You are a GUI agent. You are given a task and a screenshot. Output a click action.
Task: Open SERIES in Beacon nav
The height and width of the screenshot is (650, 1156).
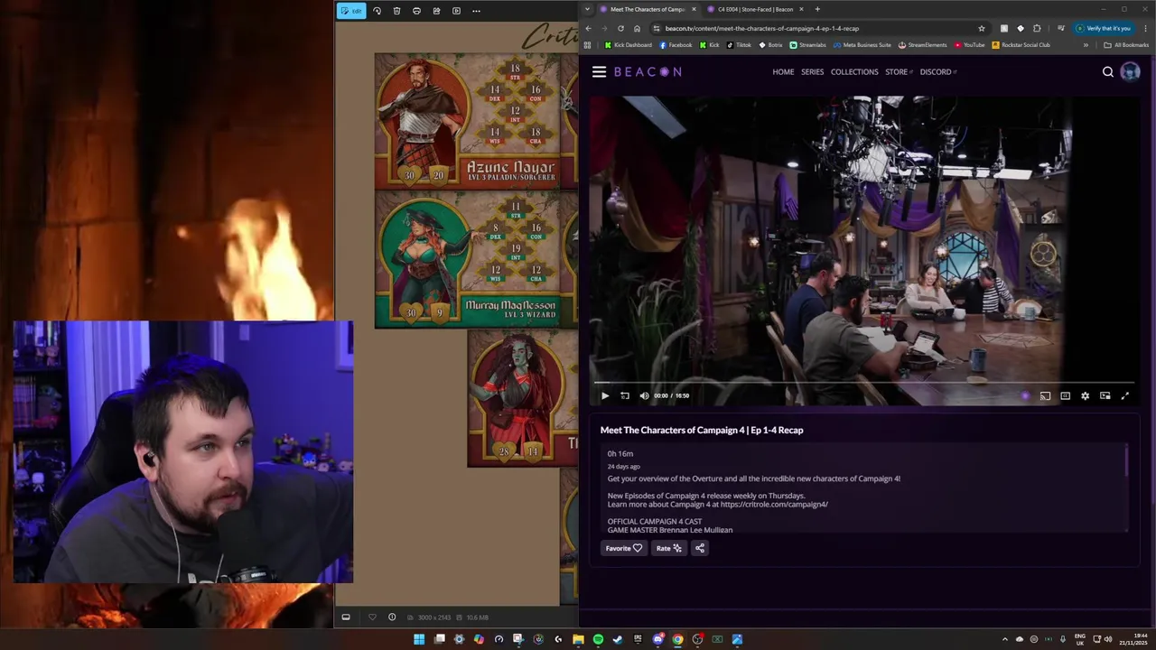pyautogui.click(x=812, y=72)
